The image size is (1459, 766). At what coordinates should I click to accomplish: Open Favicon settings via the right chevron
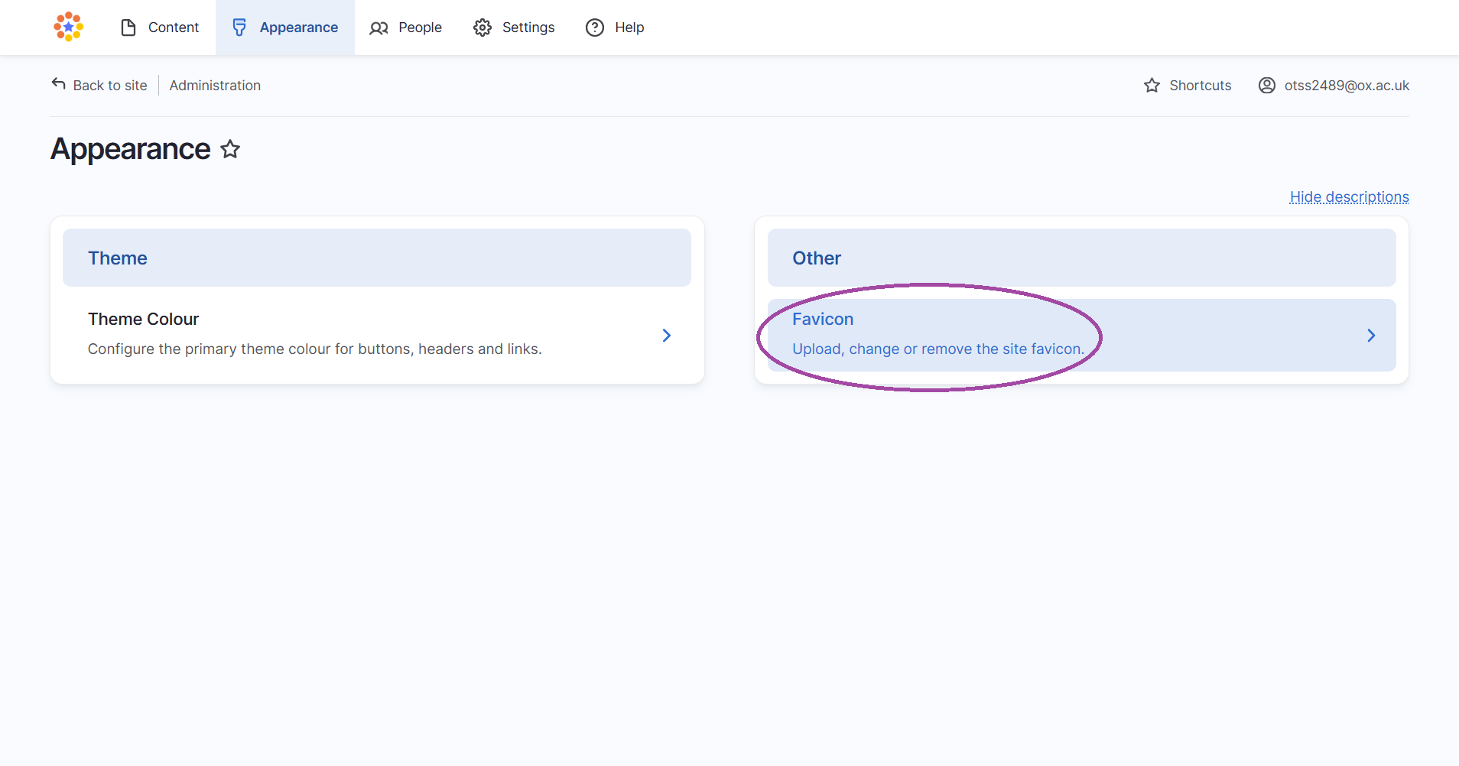[1370, 335]
